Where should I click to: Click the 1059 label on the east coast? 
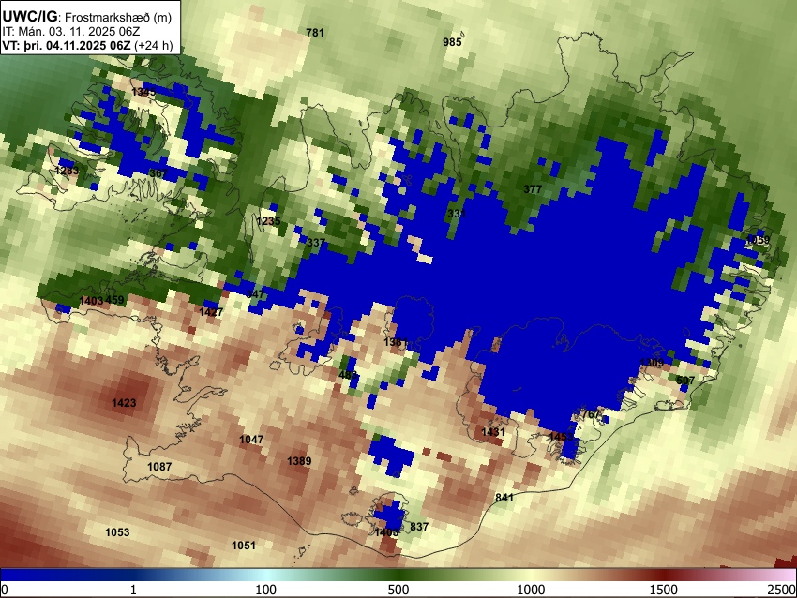click(x=758, y=240)
